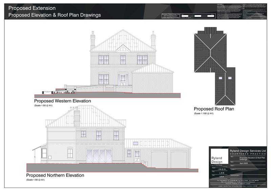Click the bifold glazed doors on Northern Elevation
This screenshot has width=271, height=191.
coord(99,156)
